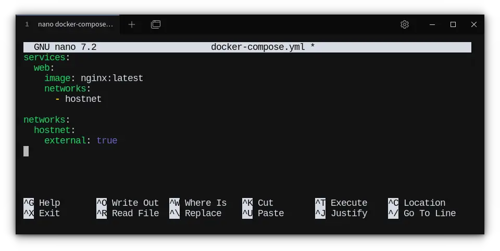The width and height of the screenshot is (500, 251).
Task: Open the settings gear icon
Action: [405, 24]
